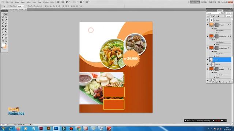
Task: Click Add layer style fx icon at panel bottom
Action: click(x=213, y=82)
